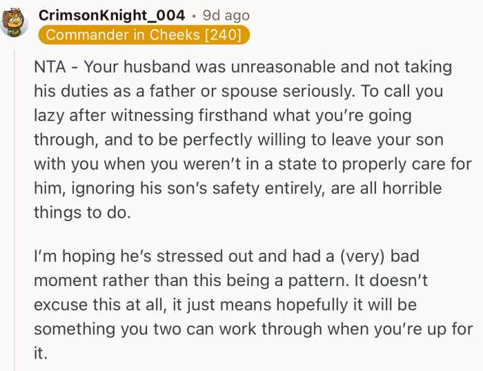Click the paragraph starting 'I'm hoping he's stressed'
This screenshot has width=483, height=371.
pos(253,305)
